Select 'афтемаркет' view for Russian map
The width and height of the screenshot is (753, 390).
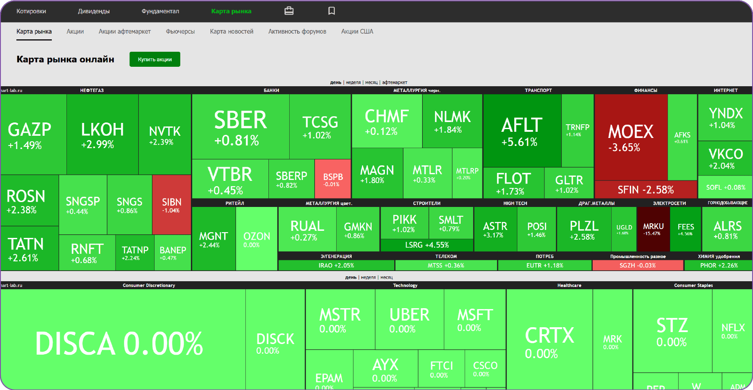point(395,82)
